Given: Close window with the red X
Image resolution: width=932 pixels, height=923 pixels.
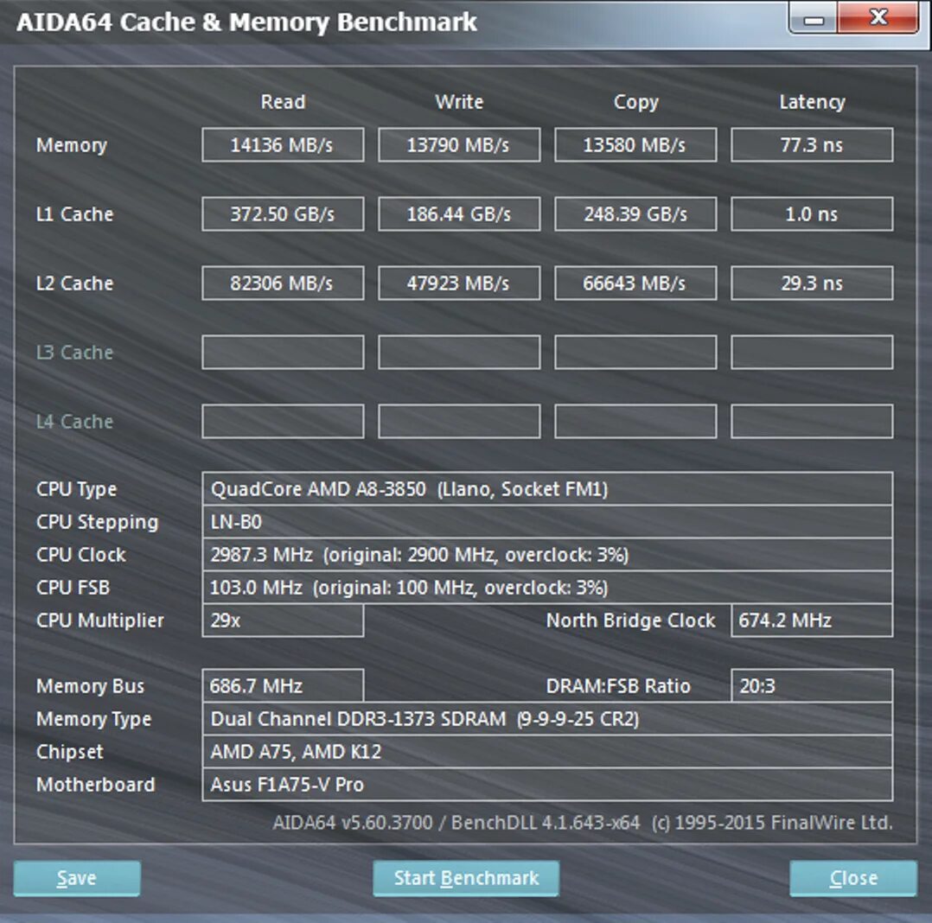Looking at the screenshot, I should [878, 18].
